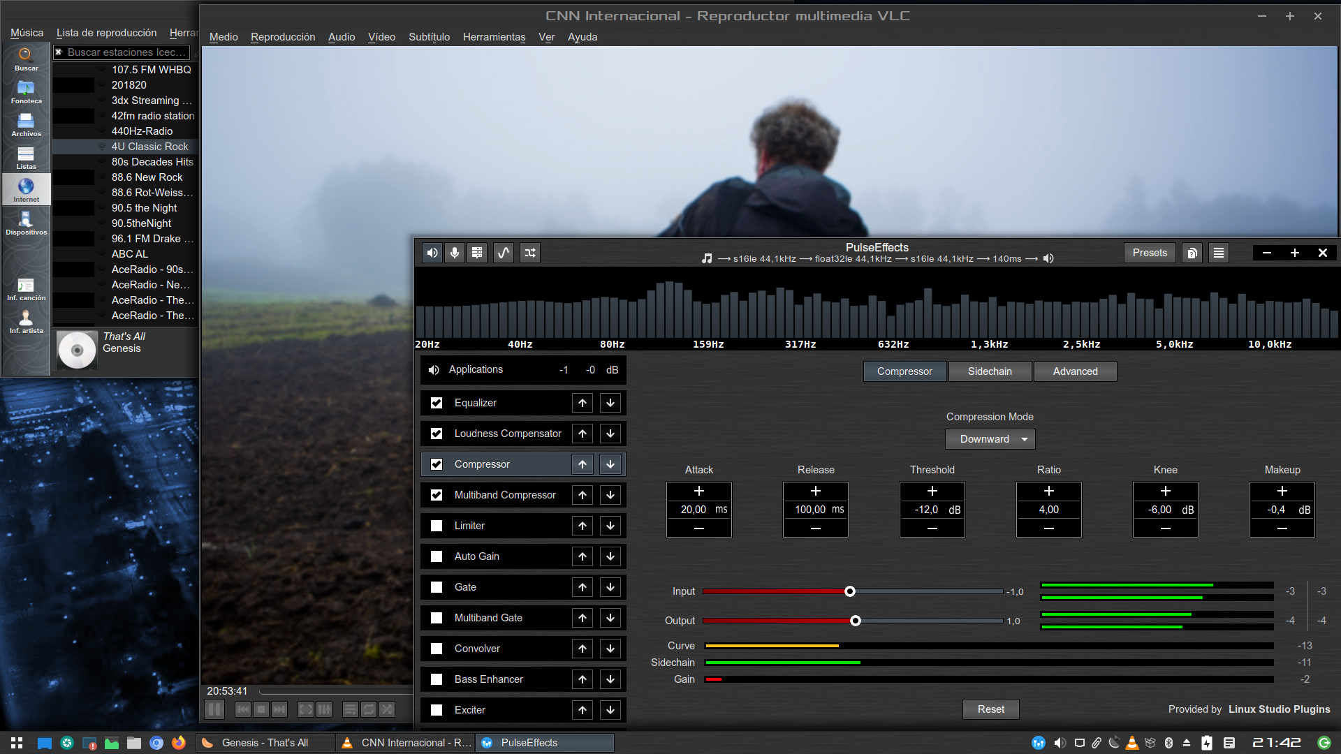Uncheck Loudness Compensator

[437, 434]
